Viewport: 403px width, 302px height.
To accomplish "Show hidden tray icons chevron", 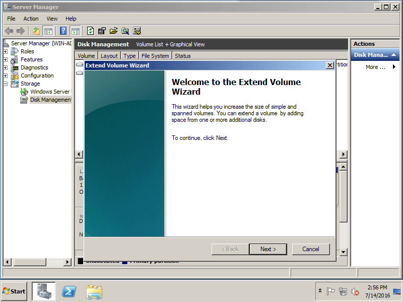I will [320, 291].
